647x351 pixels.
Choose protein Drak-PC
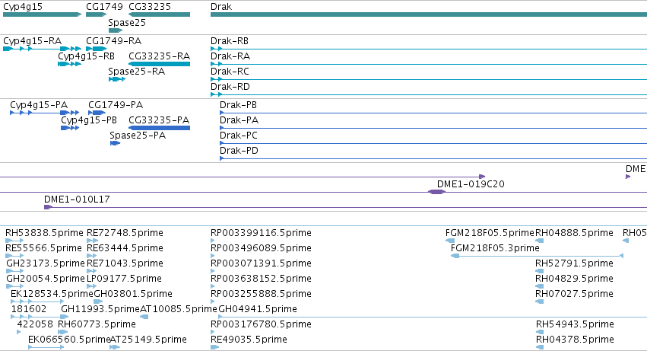tap(239, 136)
